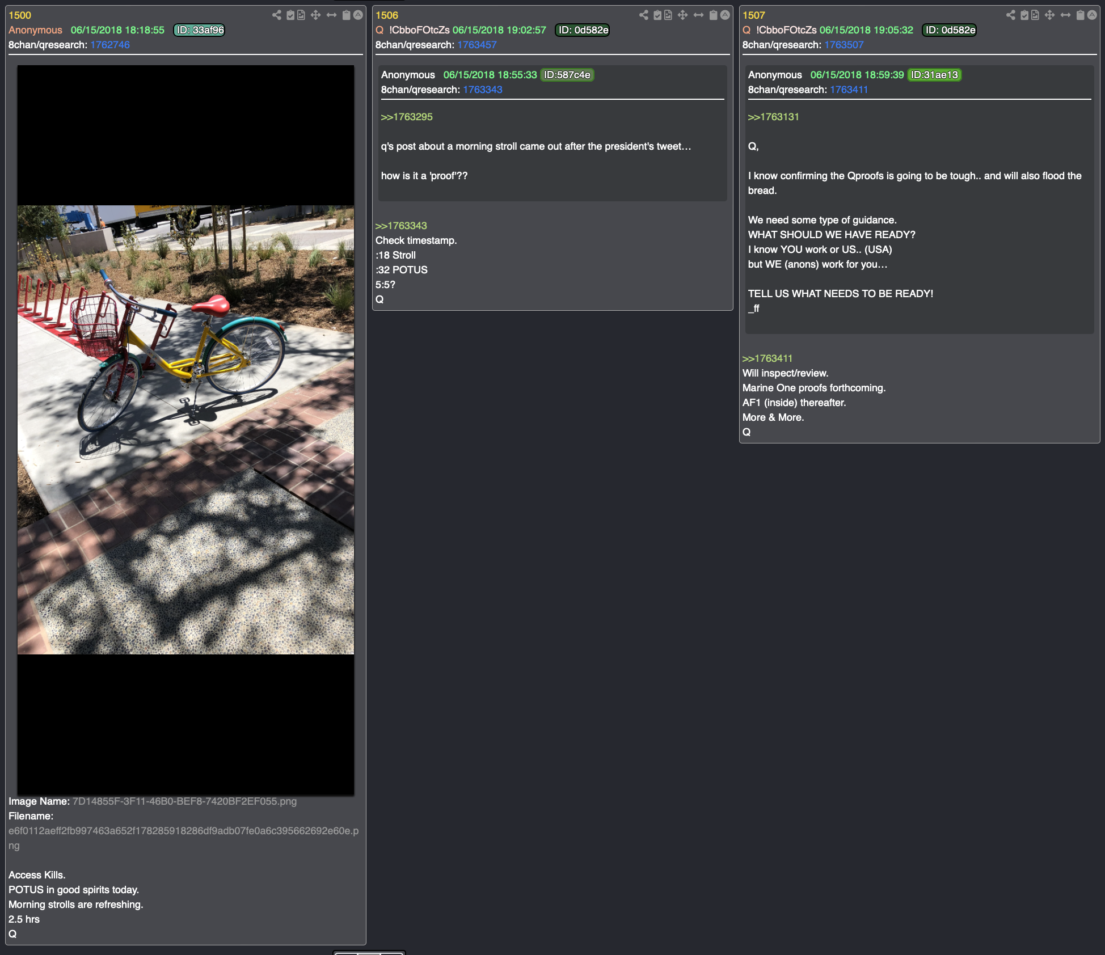Click the line ':32 POTUS'

tap(402, 270)
